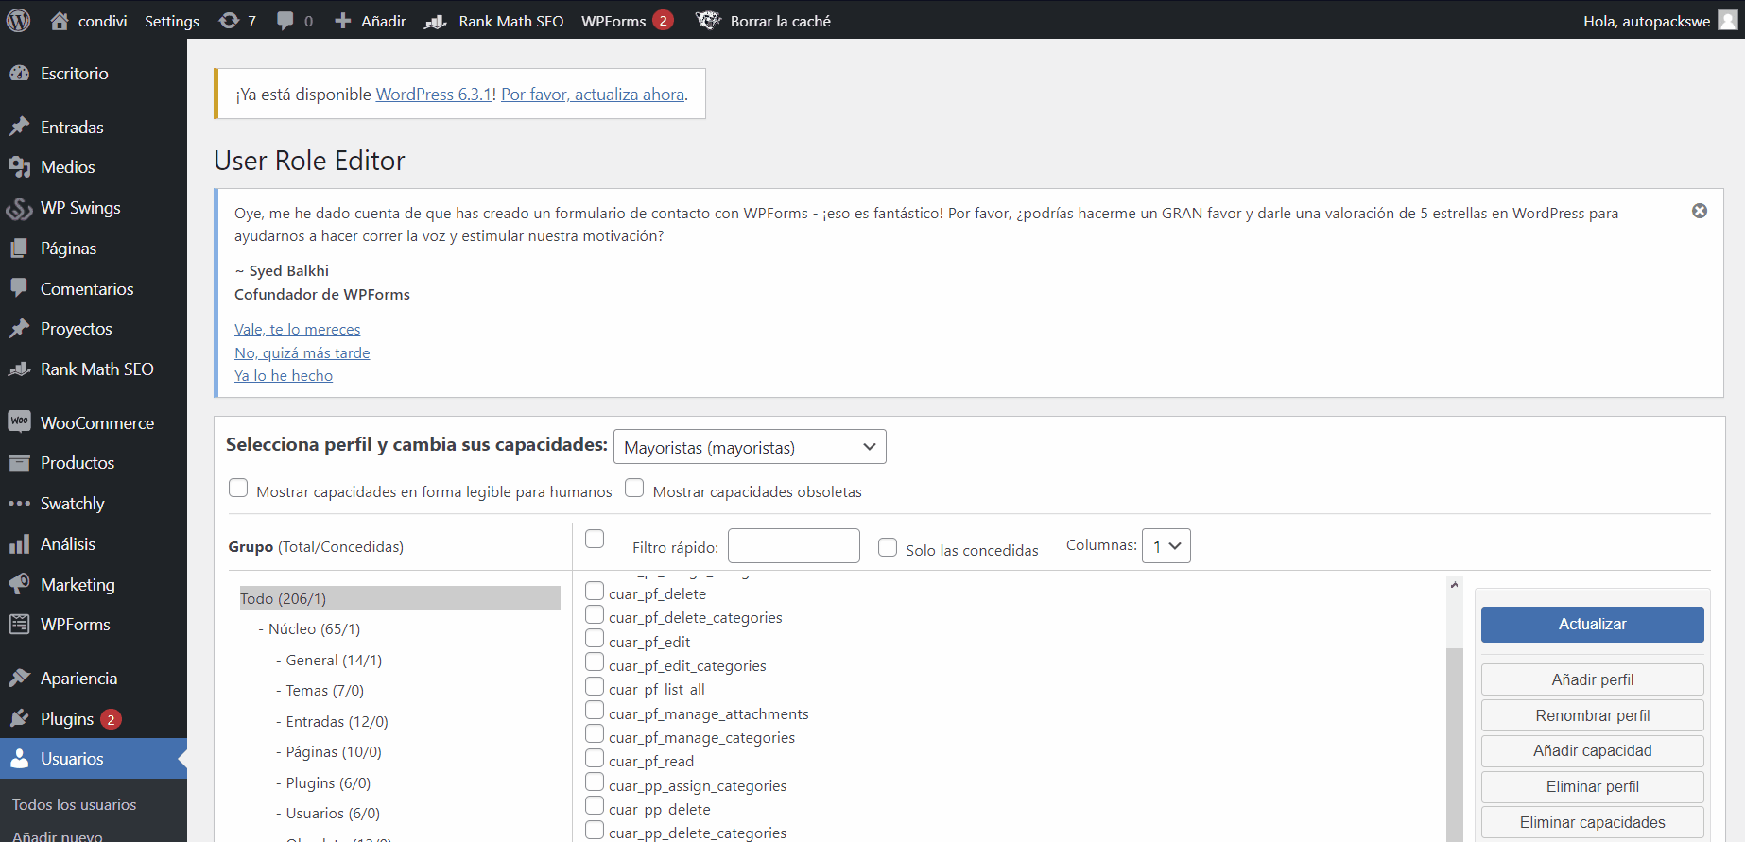The height and width of the screenshot is (842, 1745).
Task: Focus the Filtro rápido text field
Action: (x=793, y=546)
